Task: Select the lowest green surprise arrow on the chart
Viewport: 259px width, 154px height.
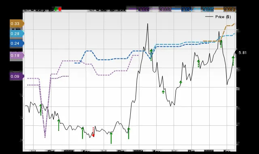Action: point(111,138)
